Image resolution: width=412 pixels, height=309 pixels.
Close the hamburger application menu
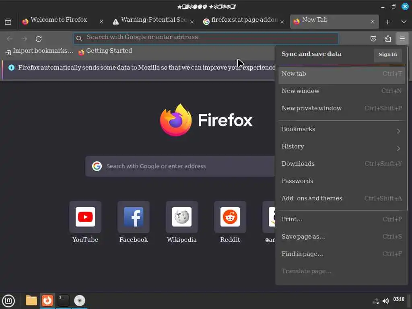pyautogui.click(x=402, y=39)
